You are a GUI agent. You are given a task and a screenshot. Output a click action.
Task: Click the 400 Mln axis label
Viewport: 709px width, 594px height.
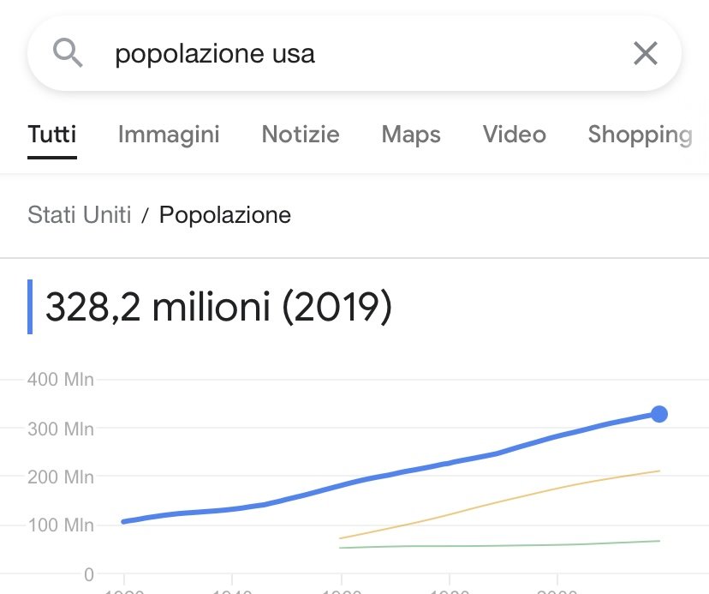[x=60, y=379]
